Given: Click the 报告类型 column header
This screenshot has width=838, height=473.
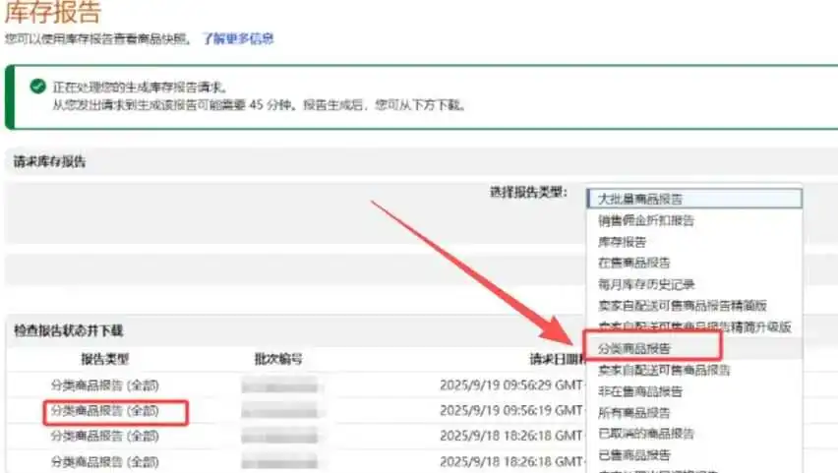Looking at the screenshot, I should 104,359.
